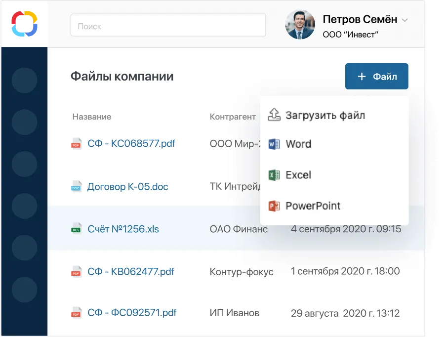Open the account dropdown next to Петров Семён
Viewport: 448px width, 337px height.
(x=405, y=20)
